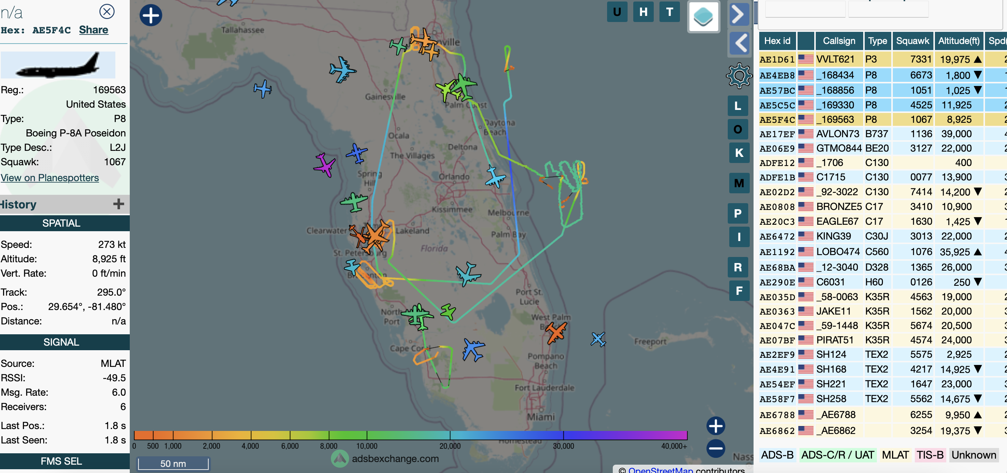Click the green aircraft icon near Clearwater
Viewport: 1007px width, 473px height.
354,202
